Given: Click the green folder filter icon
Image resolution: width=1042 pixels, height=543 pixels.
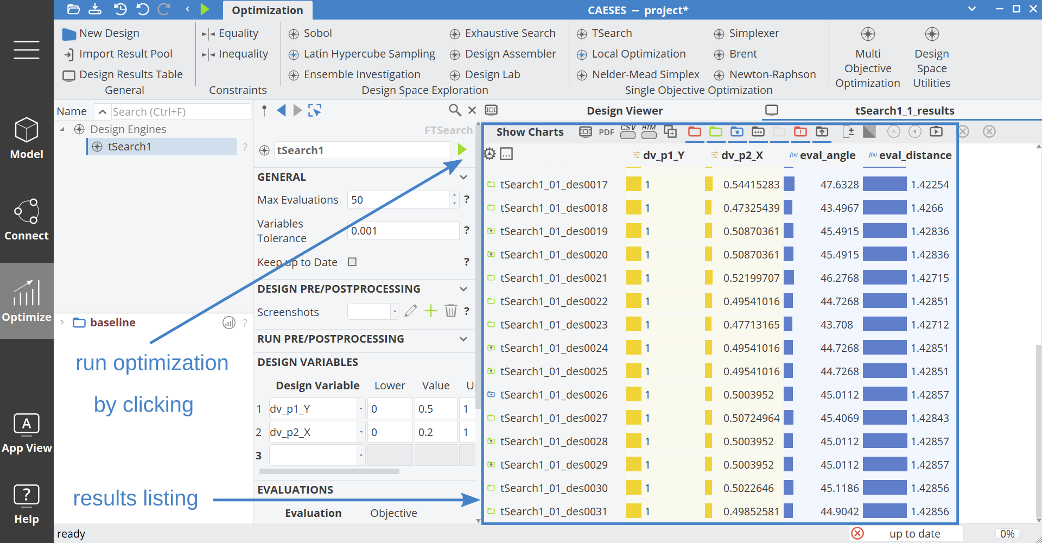Looking at the screenshot, I should [x=716, y=131].
